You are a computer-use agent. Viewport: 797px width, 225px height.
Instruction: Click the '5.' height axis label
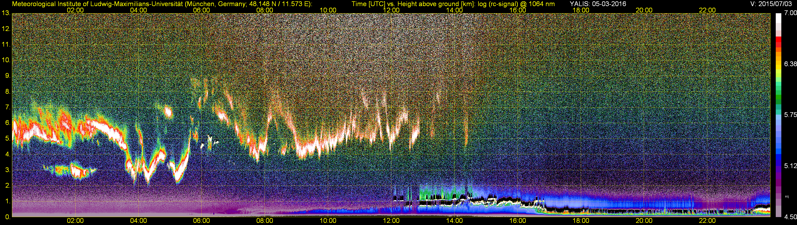(8, 139)
